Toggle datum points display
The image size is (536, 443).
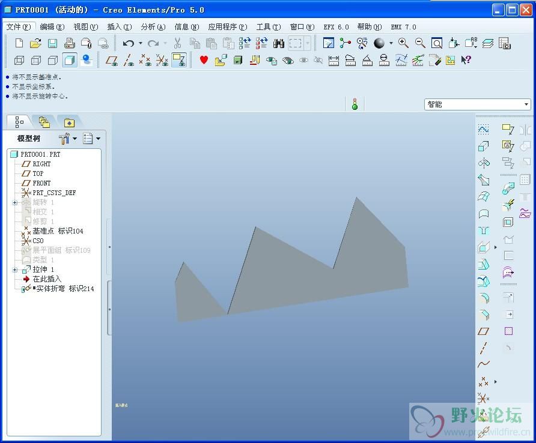tap(145, 61)
